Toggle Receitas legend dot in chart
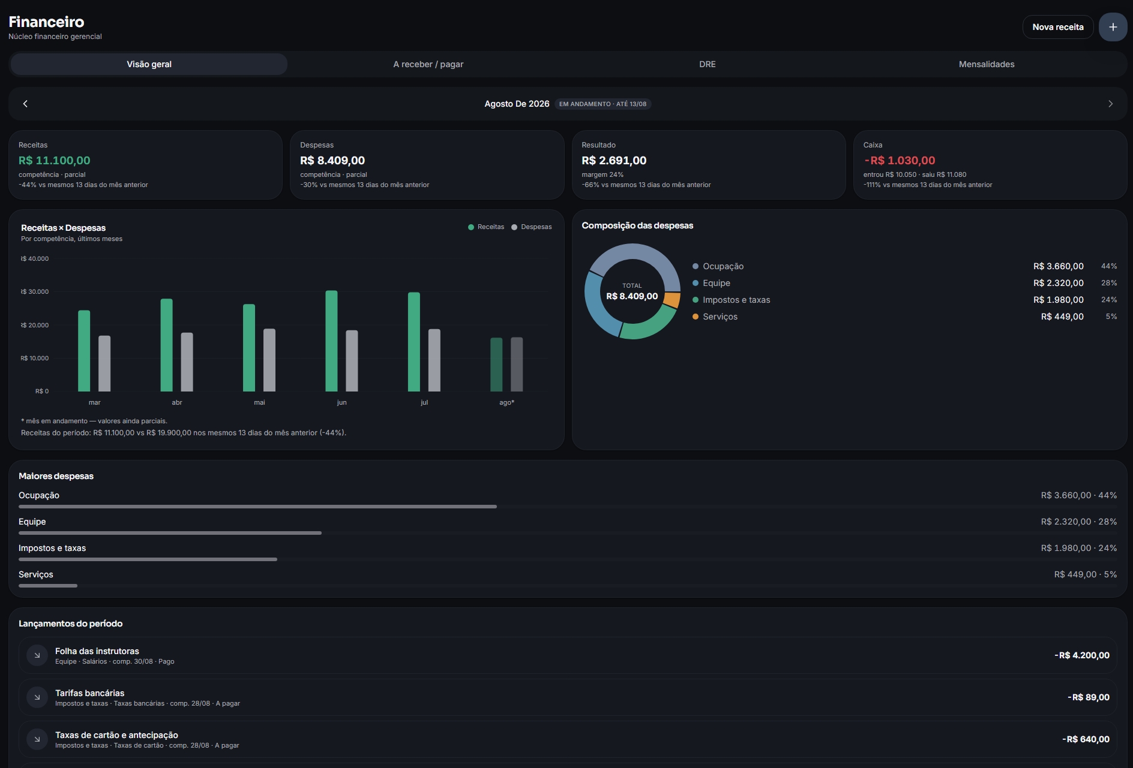1133x768 pixels. (x=471, y=227)
